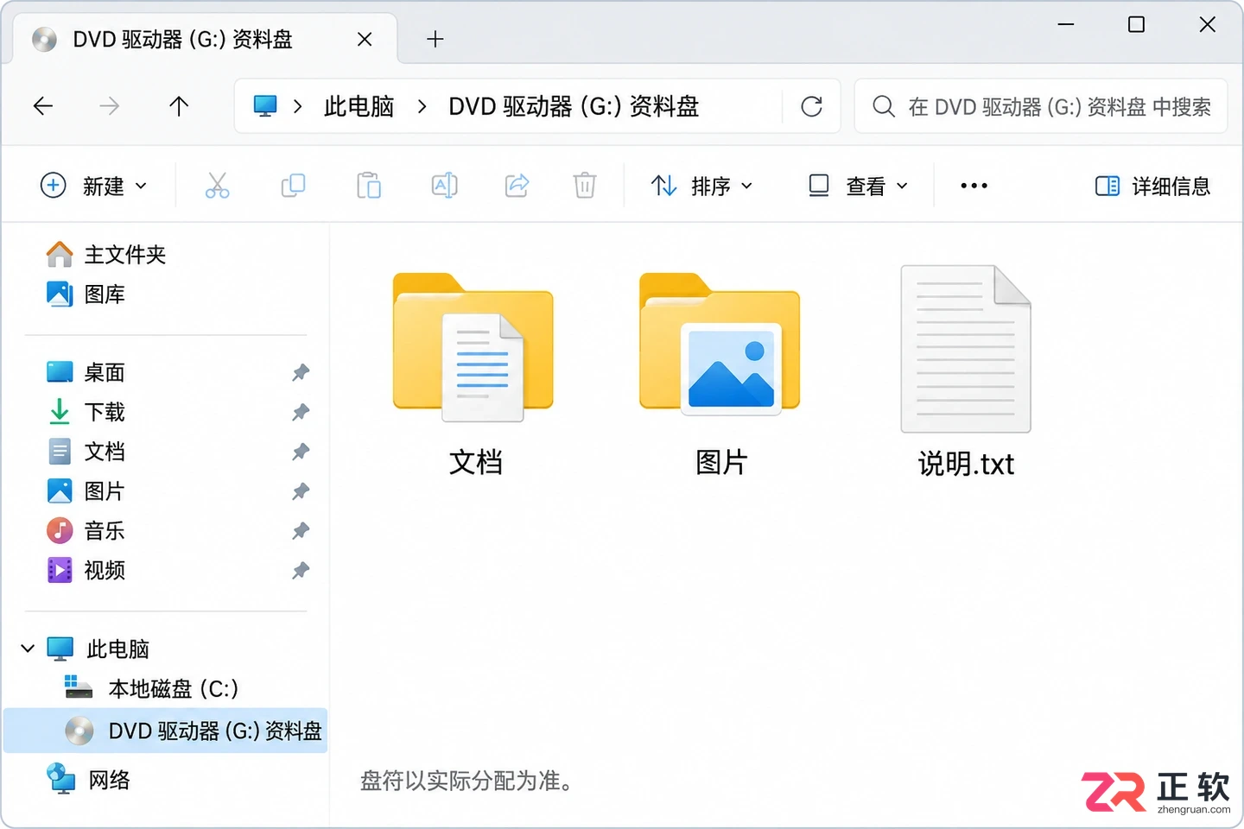The image size is (1244, 829).
Task: Select DVD 驱动器 (G:) in sidebar tree
Action: click(x=166, y=731)
